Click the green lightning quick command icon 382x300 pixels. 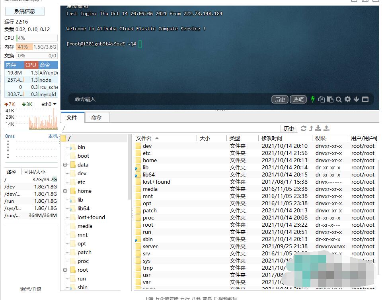click(313, 99)
